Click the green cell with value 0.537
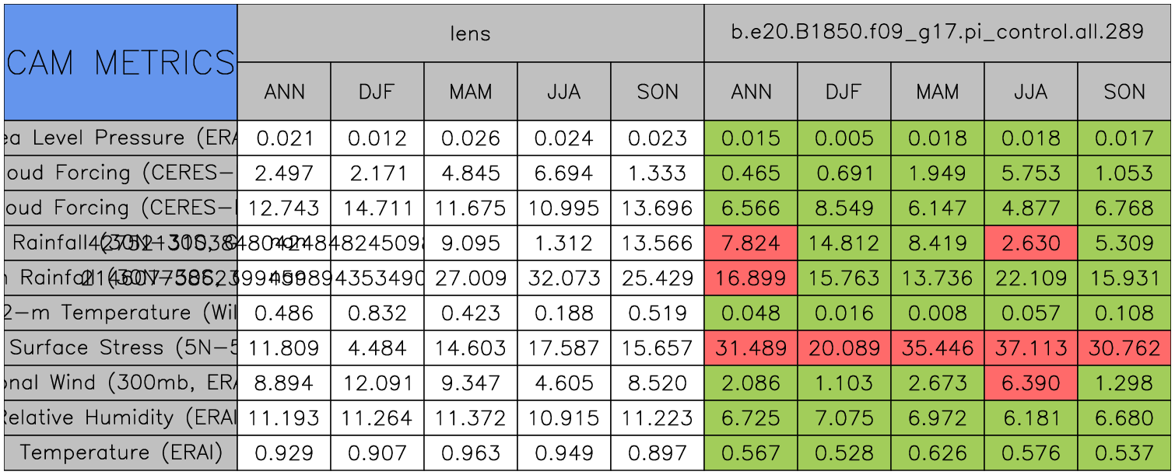 pyautogui.click(x=1124, y=452)
